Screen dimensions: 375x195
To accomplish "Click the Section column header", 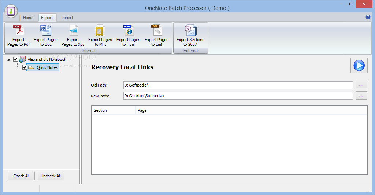I will (114, 110).
